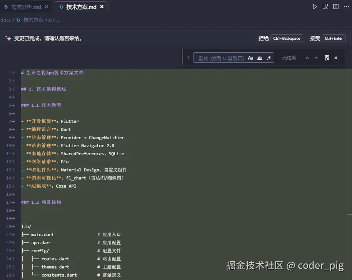
Task: Toggle match whole word (ab) option
Action: pos(260,58)
